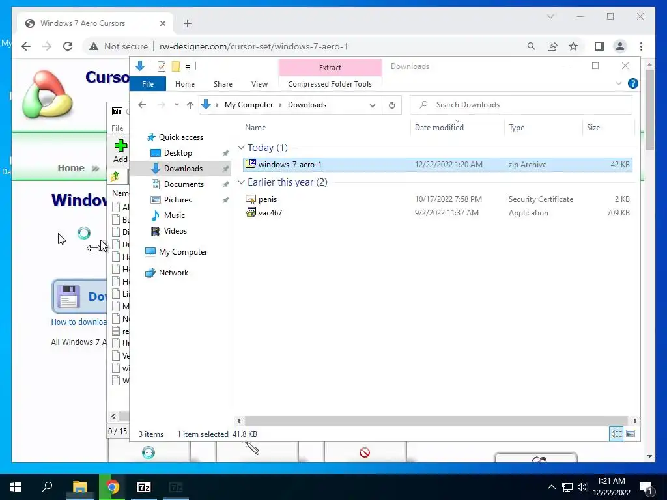Select the vac467 application file
Viewport: 667px width, 500px height.
pos(437,213)
